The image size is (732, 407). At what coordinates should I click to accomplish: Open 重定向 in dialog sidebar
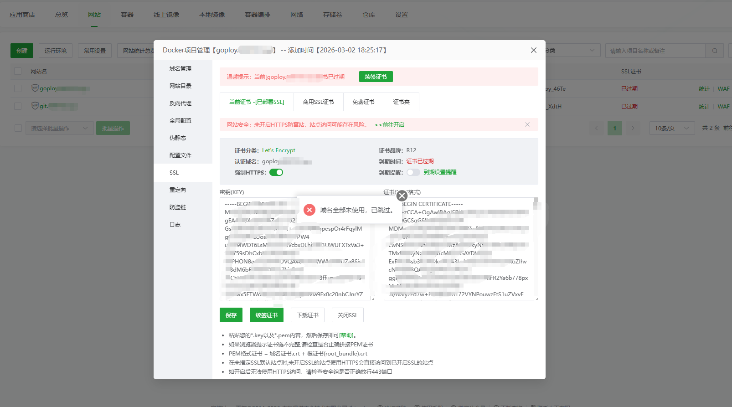183,190
